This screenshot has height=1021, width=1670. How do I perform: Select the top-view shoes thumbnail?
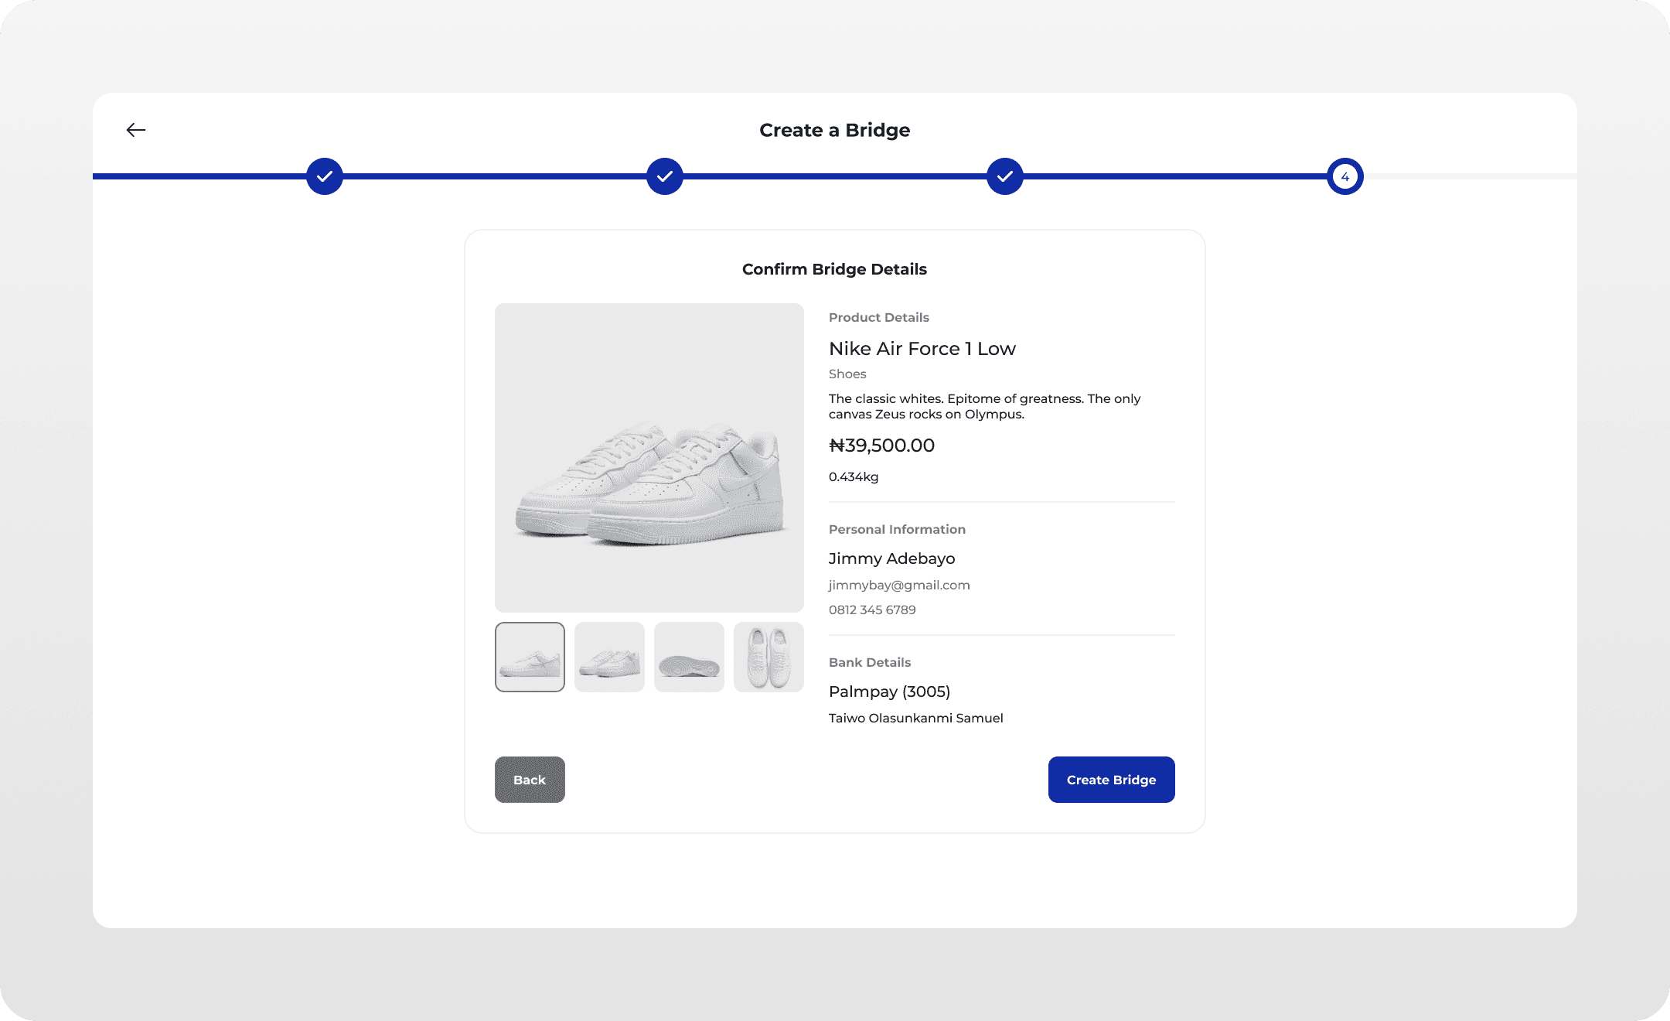click(769, 657)
